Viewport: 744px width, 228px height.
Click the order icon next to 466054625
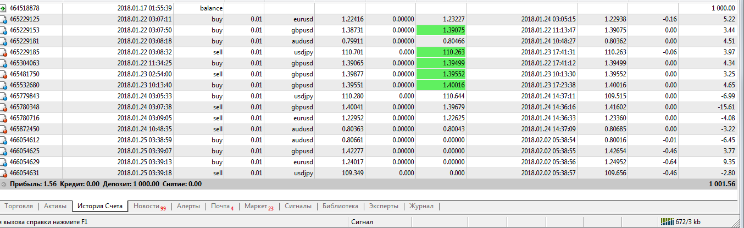pyautogui.click(x=3, y=151)
